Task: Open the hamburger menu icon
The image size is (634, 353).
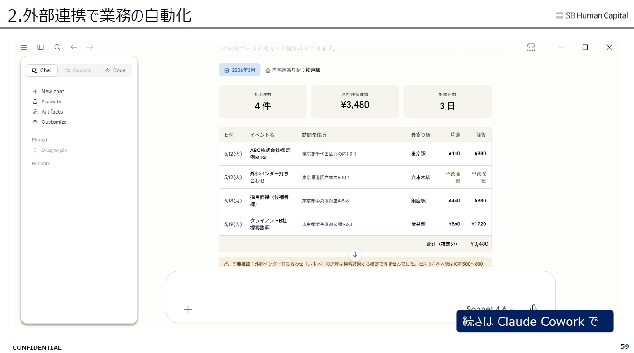Action: coord(24,47)
